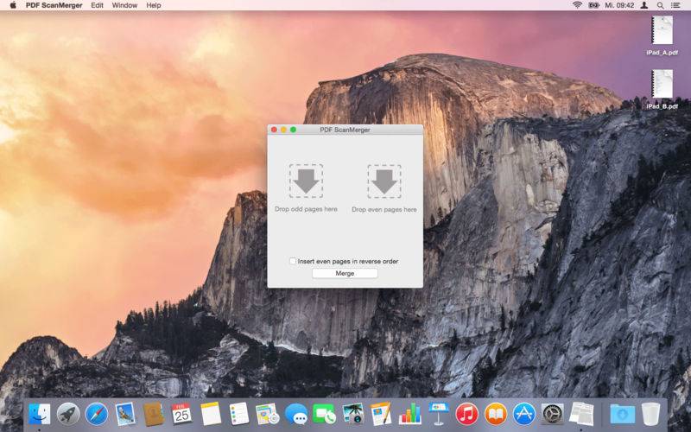Launch Safari from the dock

[x=97, y=414]
